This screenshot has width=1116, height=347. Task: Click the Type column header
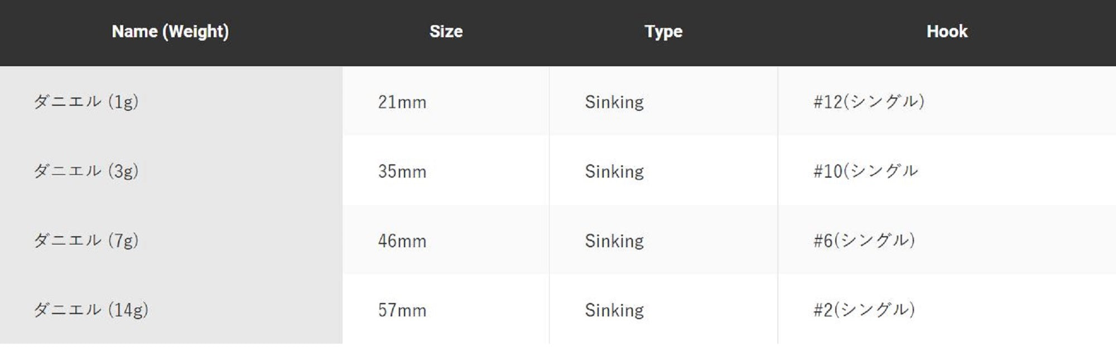663,32
